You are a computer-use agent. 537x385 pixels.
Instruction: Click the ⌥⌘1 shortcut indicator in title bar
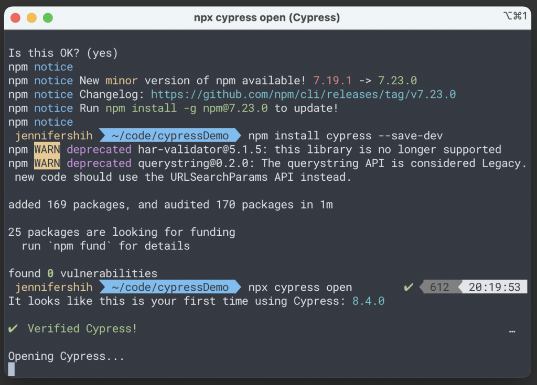click(515, 16)
